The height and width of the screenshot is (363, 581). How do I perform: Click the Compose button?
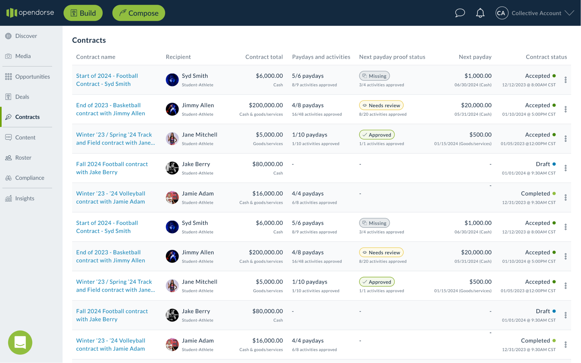139,13
